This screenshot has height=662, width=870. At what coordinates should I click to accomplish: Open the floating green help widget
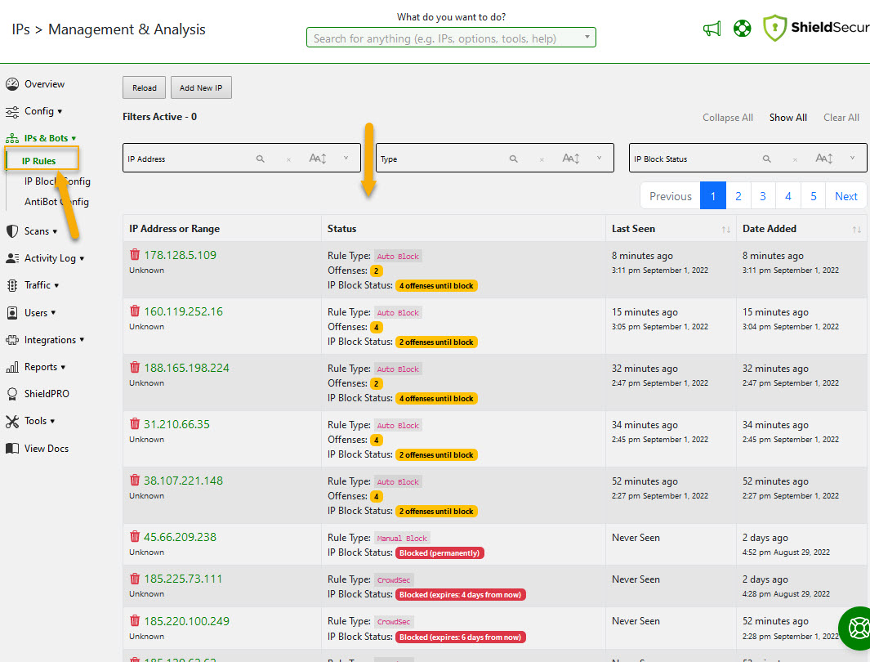point(856,628)
